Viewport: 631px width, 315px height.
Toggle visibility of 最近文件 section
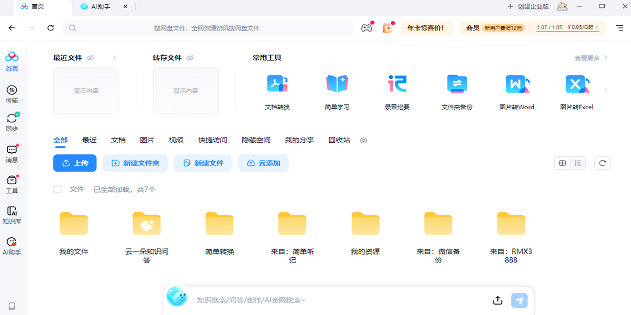point(90,58)
